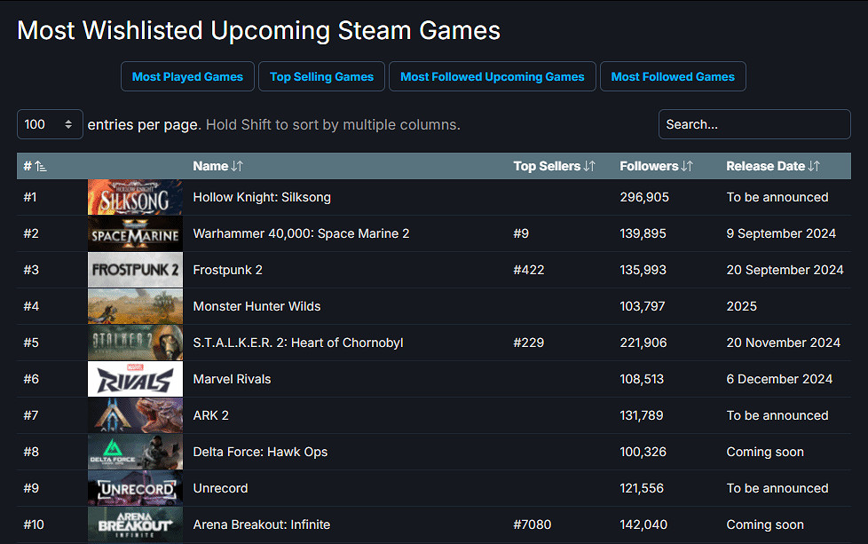Image resolution: width=868 pixels, height=544 pixels.
Task: Click inside the Search box
Action: (x=754, y=124)
